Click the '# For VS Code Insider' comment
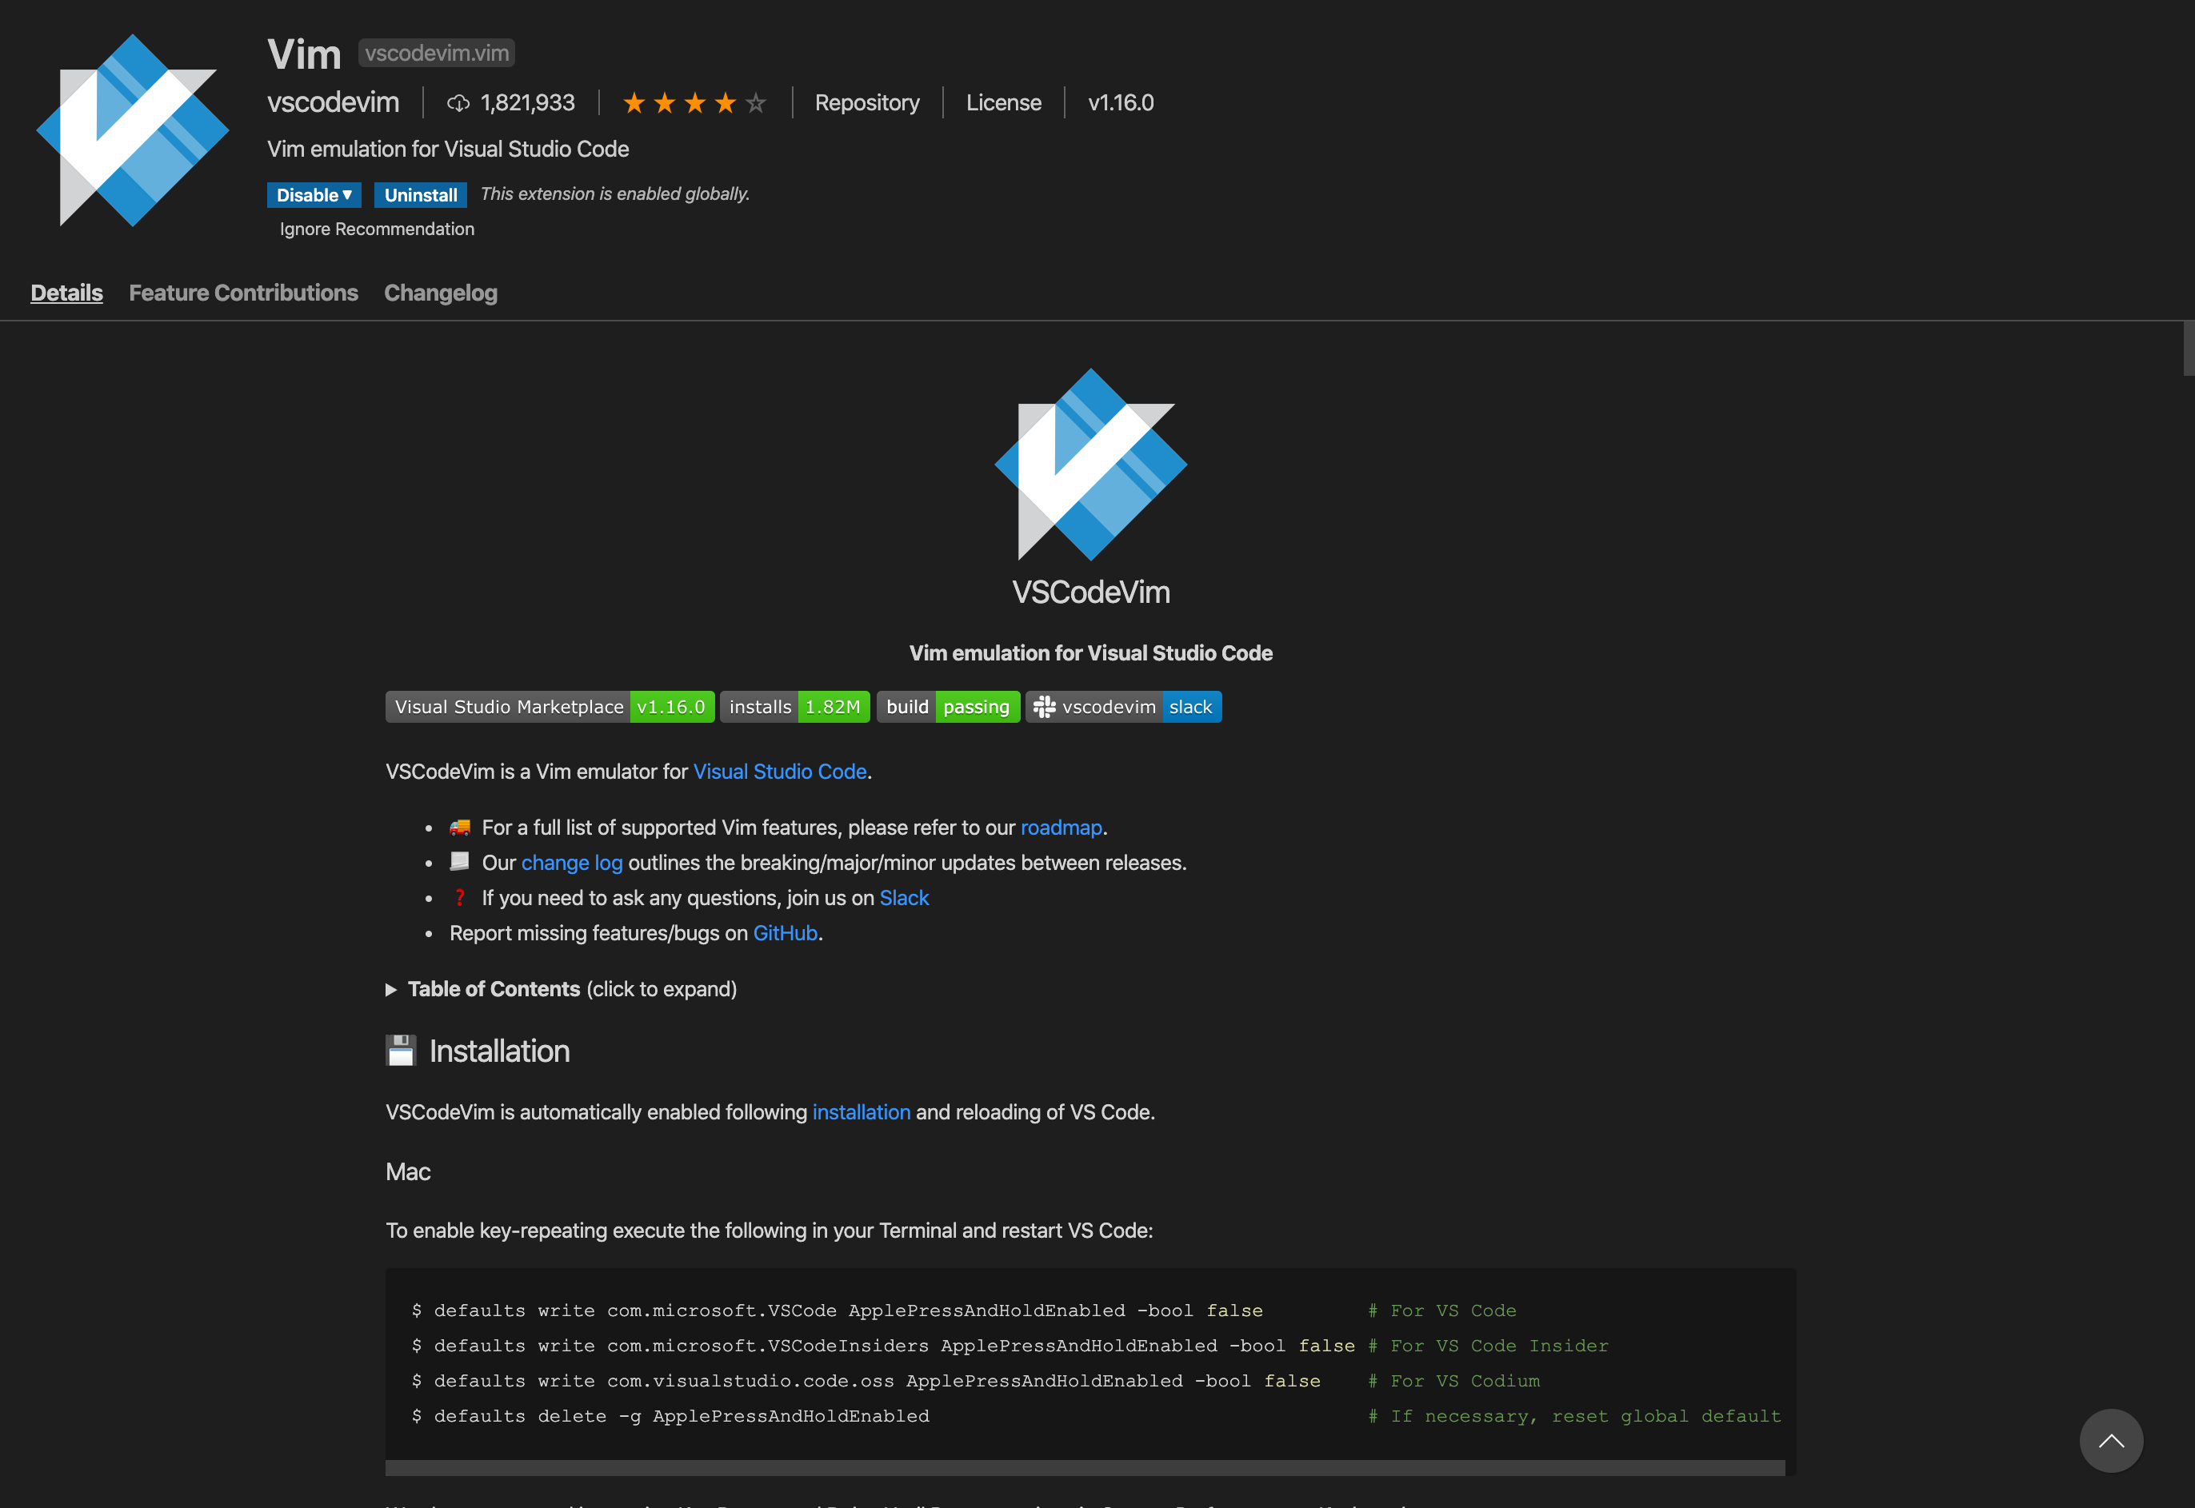Screen dimensions: 2195x1508 1488,1346
